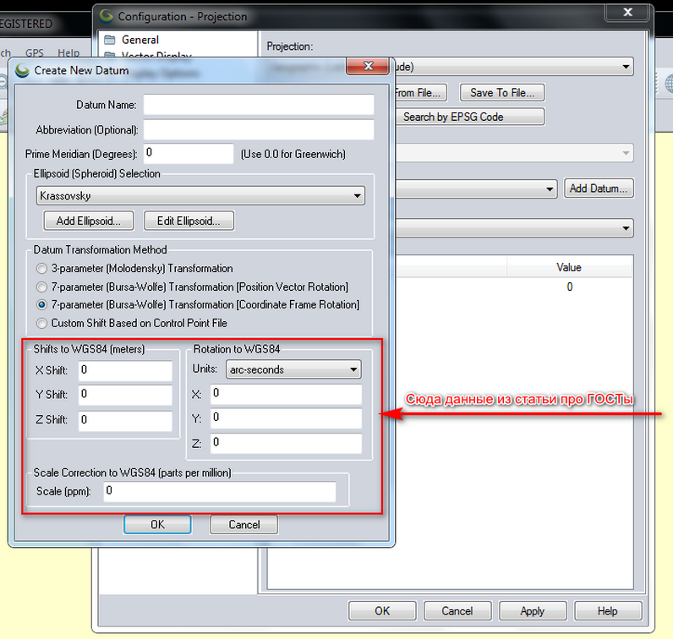Click the Load From File button

(421, 93)
